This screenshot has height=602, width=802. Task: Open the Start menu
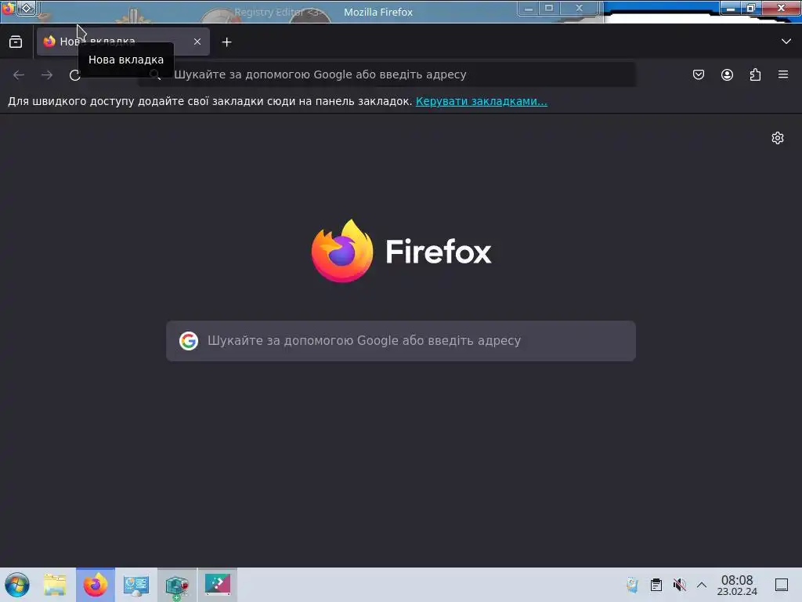coord(17,585)
